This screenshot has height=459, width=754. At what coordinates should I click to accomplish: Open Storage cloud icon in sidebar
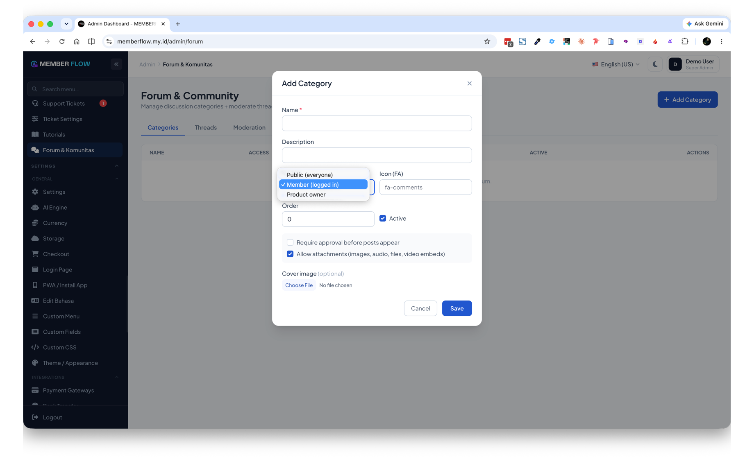pos(35,239)
